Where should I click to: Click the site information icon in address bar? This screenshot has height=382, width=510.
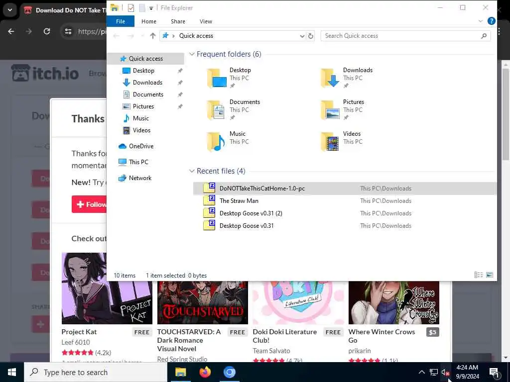68,31
